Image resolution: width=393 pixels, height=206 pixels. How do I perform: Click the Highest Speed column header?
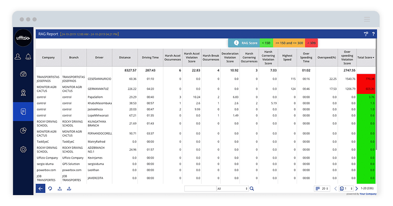pyautogui.click(x=287, y=57)
